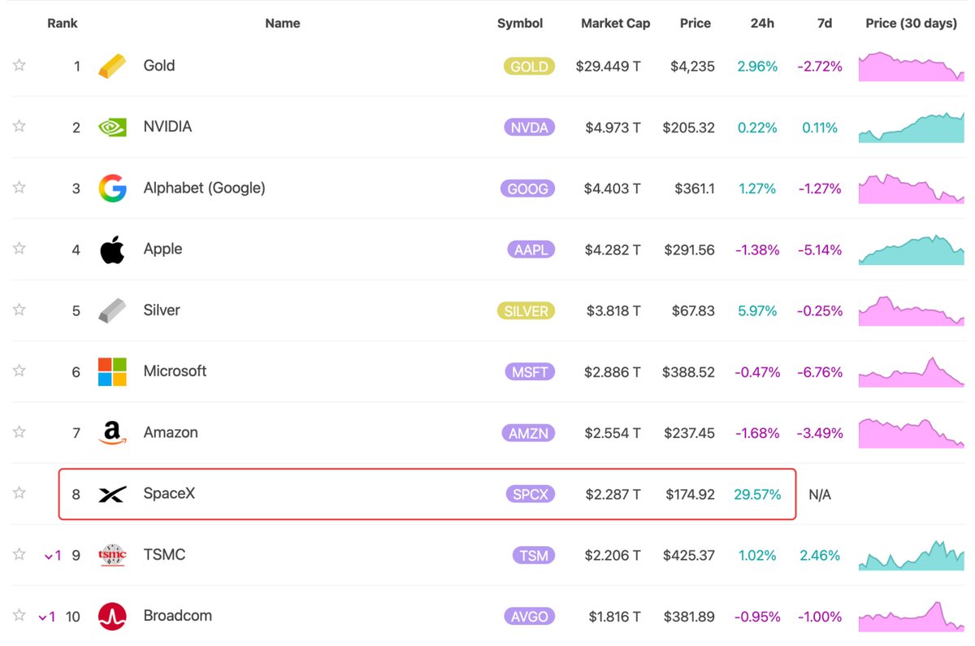Add Silver to favorites star
Screen dimensions: 975x646
(19, 310)
